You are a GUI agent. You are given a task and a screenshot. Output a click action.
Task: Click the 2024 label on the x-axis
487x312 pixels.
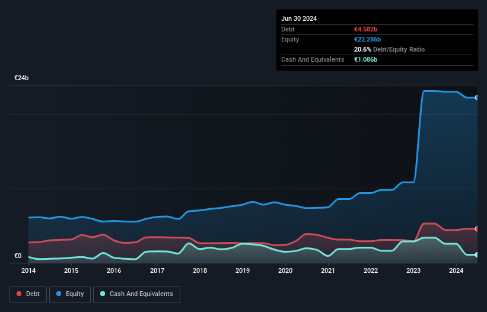[x=456, y=270]
